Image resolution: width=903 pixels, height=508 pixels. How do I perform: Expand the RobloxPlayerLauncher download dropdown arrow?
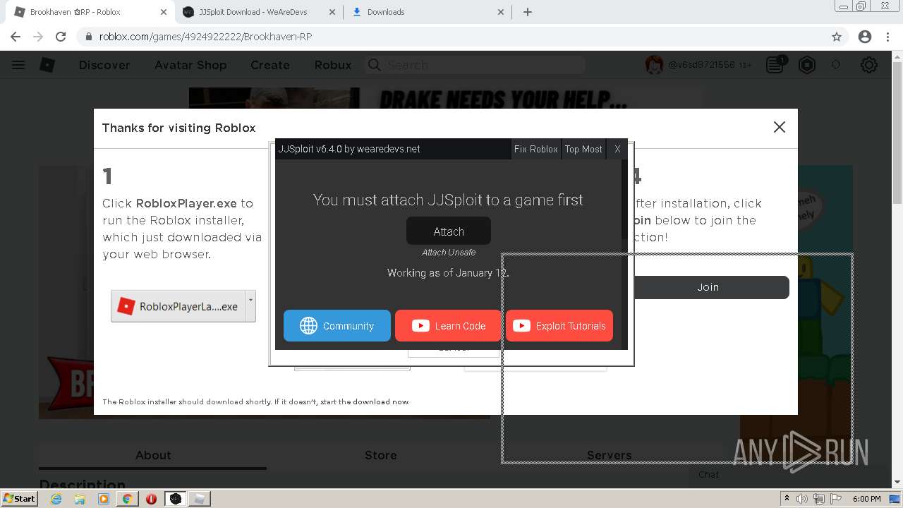pos(250,306)
